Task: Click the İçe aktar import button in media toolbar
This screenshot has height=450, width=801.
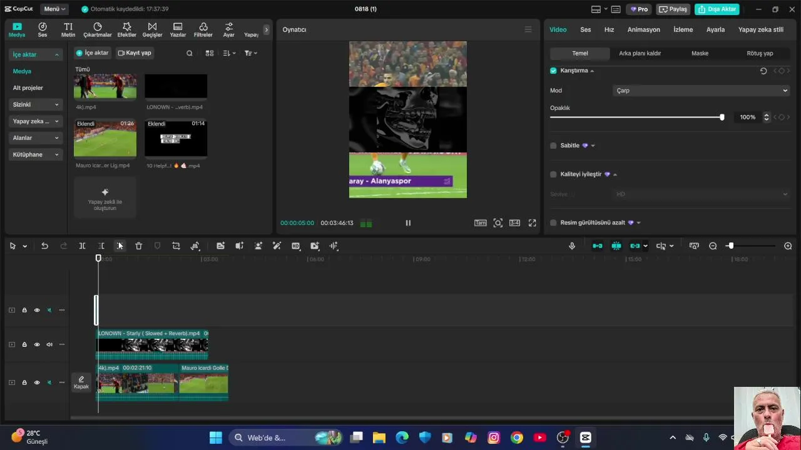Action: pos(93,53)
